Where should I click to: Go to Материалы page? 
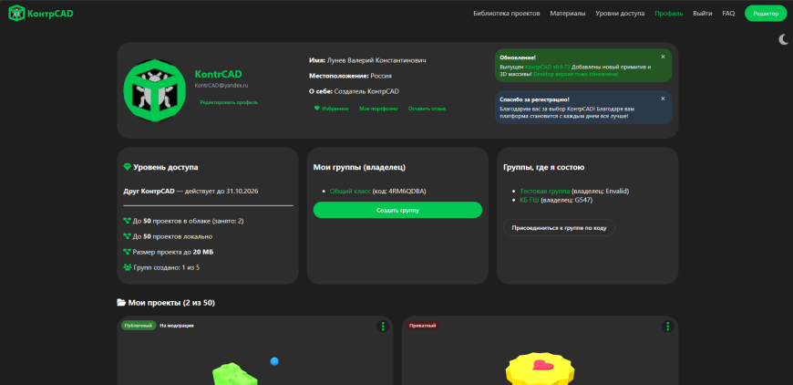[568, 13]
